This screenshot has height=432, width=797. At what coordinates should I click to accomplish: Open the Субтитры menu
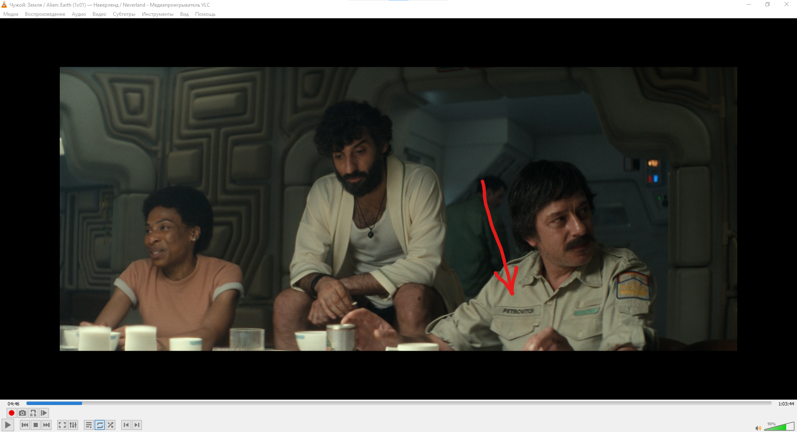pyautogui.click(x=124, y=14)
